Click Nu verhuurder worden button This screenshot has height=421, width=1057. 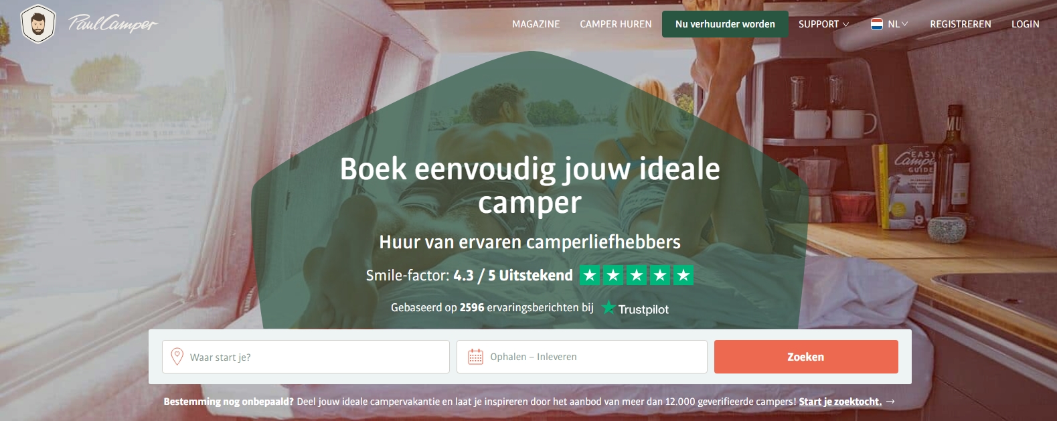(x=725, y=24)
